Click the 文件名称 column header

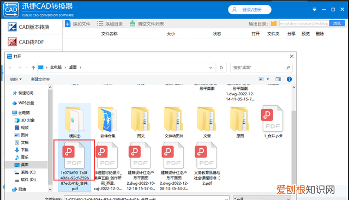(109, 34)
